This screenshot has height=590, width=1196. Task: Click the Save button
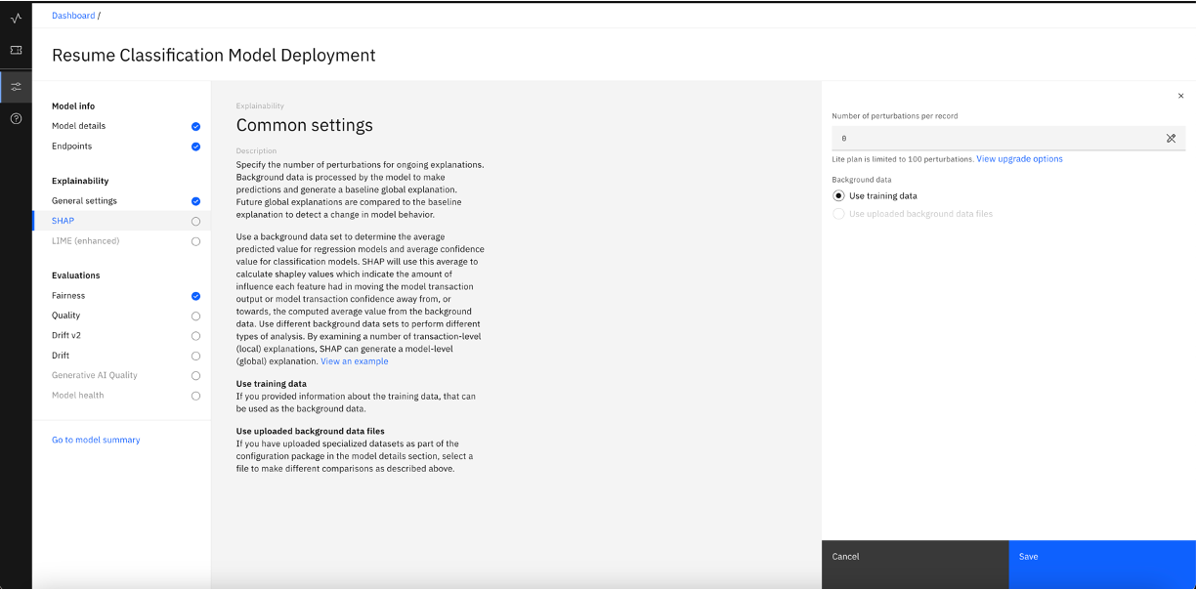pyautogui.click(x=1102, y=565)
